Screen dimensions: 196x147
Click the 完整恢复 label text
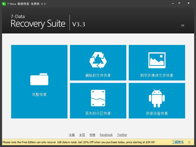pos(39,94)
